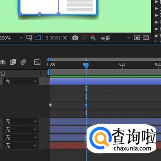Click the 02s mark on time ruler
Screen dimensions: 161x161
122,64
